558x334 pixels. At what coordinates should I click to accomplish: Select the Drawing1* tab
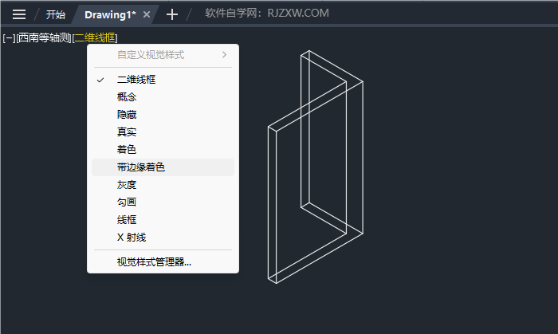point(110,14)
